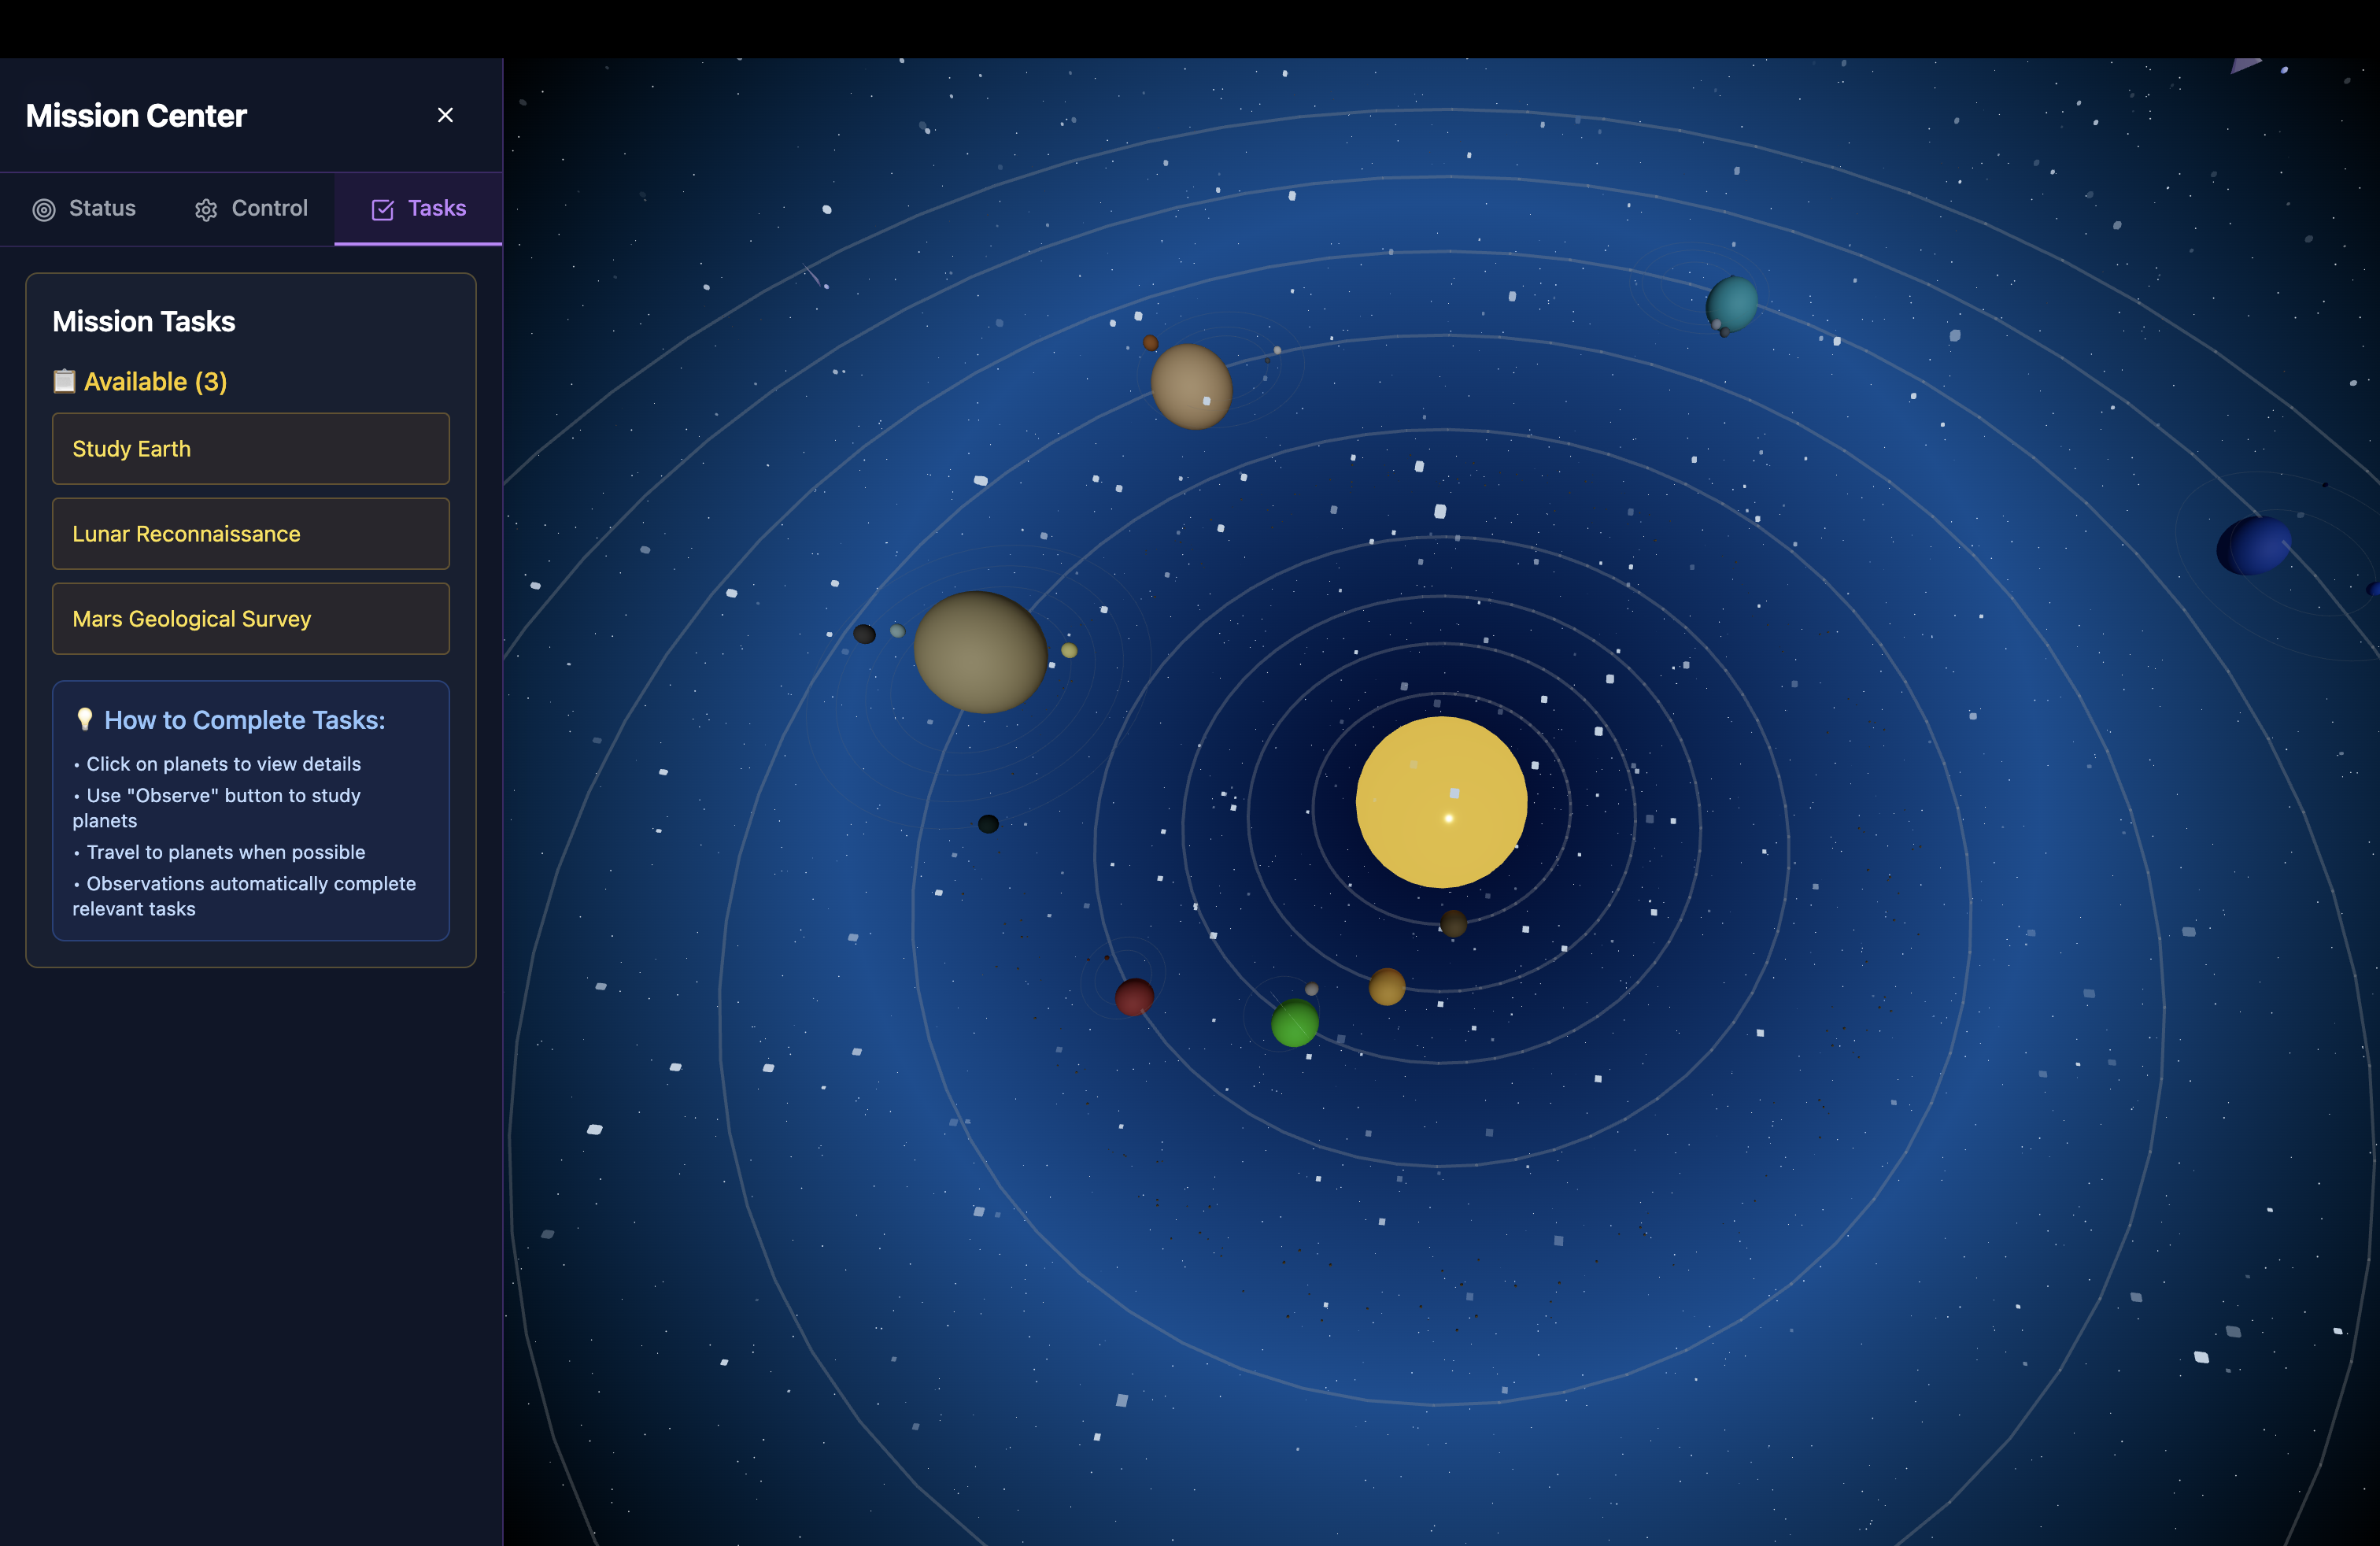2380x1546 pixels.
Task: Select the green planet near the Sun
Action: (1294, 1023)
